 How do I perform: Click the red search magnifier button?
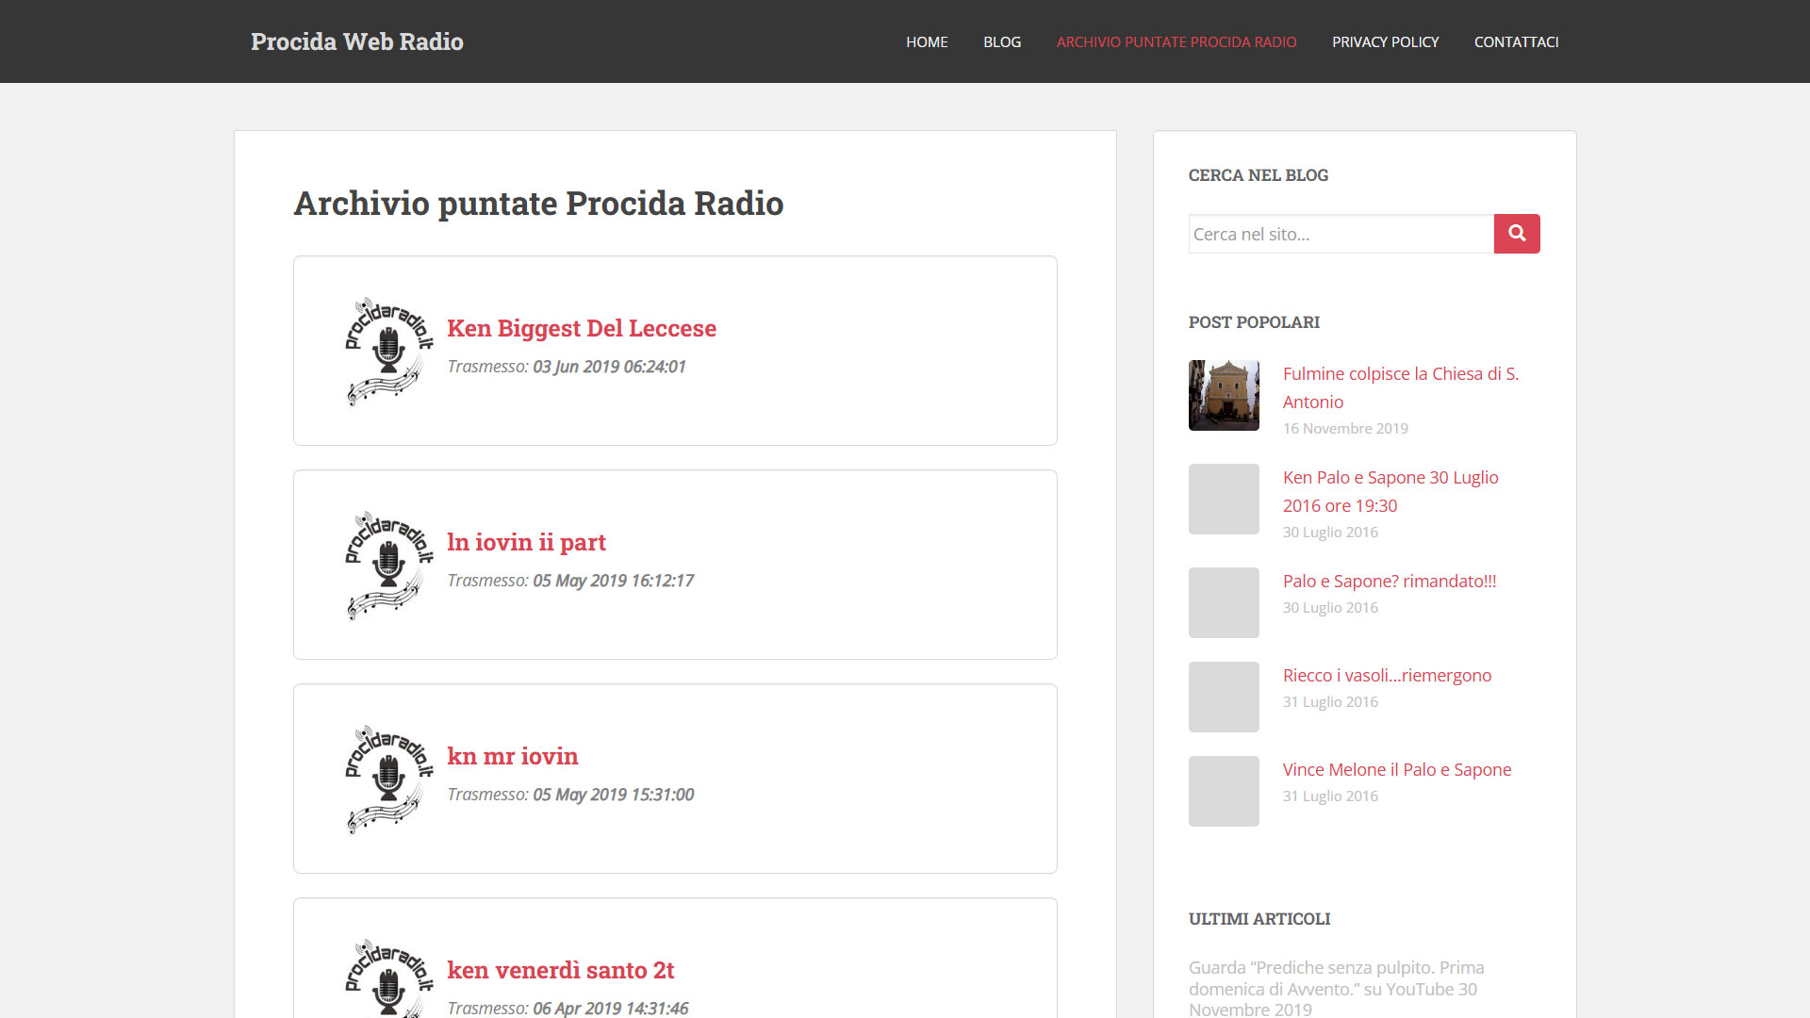tap(1516, 234)
